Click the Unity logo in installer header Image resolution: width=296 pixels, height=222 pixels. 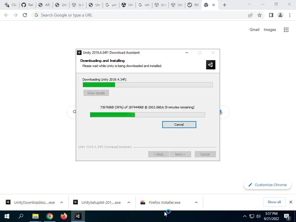[211, 65]
